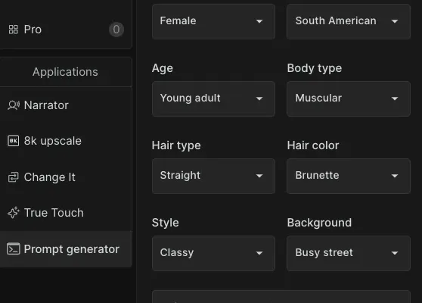Image resolution: width=422 pixels, height=303 pixels.
Task: Open the True Touch menu entry
Action: tap(66, 213)
